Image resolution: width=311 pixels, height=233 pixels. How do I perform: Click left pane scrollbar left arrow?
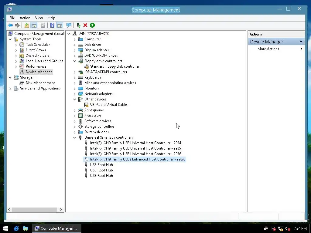9,209
